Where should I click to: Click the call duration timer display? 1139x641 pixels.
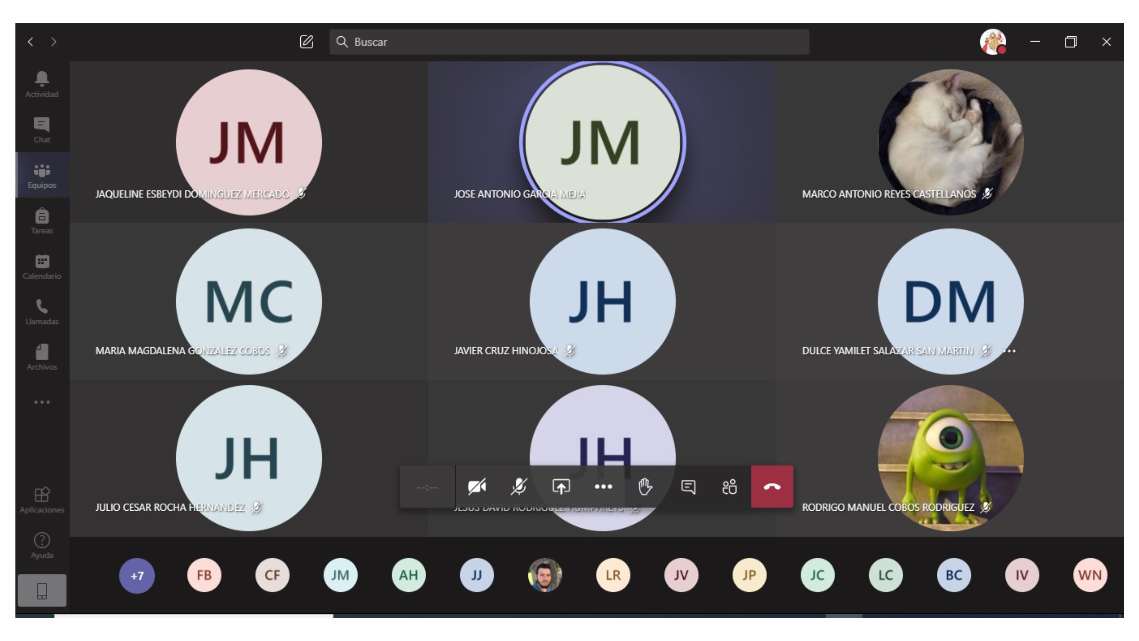pos(427,487)
